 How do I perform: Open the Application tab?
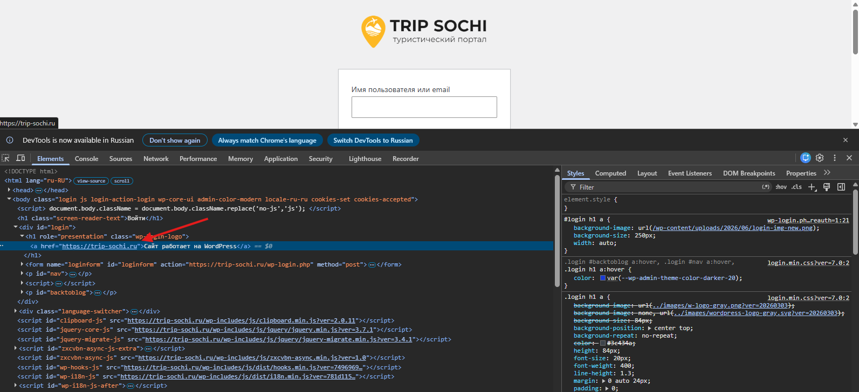point(281,159)
